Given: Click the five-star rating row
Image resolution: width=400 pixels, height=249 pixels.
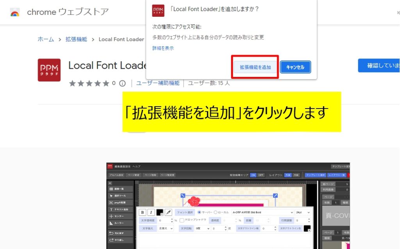Looking at the screenshot, I should (x=89, y=84).
